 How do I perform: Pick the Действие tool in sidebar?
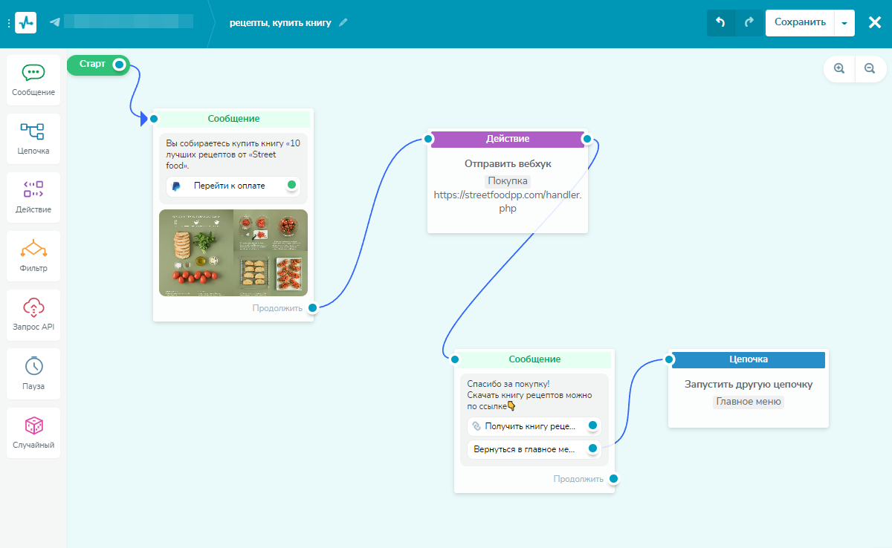click(33, 198)
